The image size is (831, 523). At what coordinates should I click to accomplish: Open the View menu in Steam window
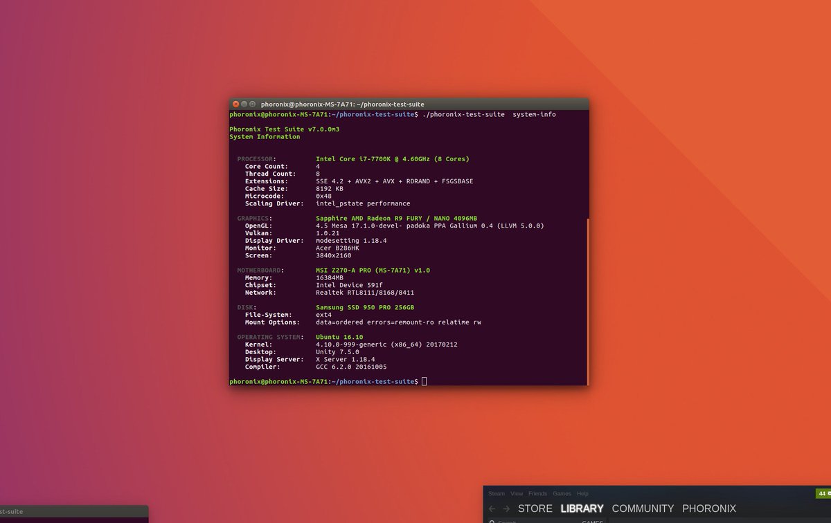coord(517,493)
